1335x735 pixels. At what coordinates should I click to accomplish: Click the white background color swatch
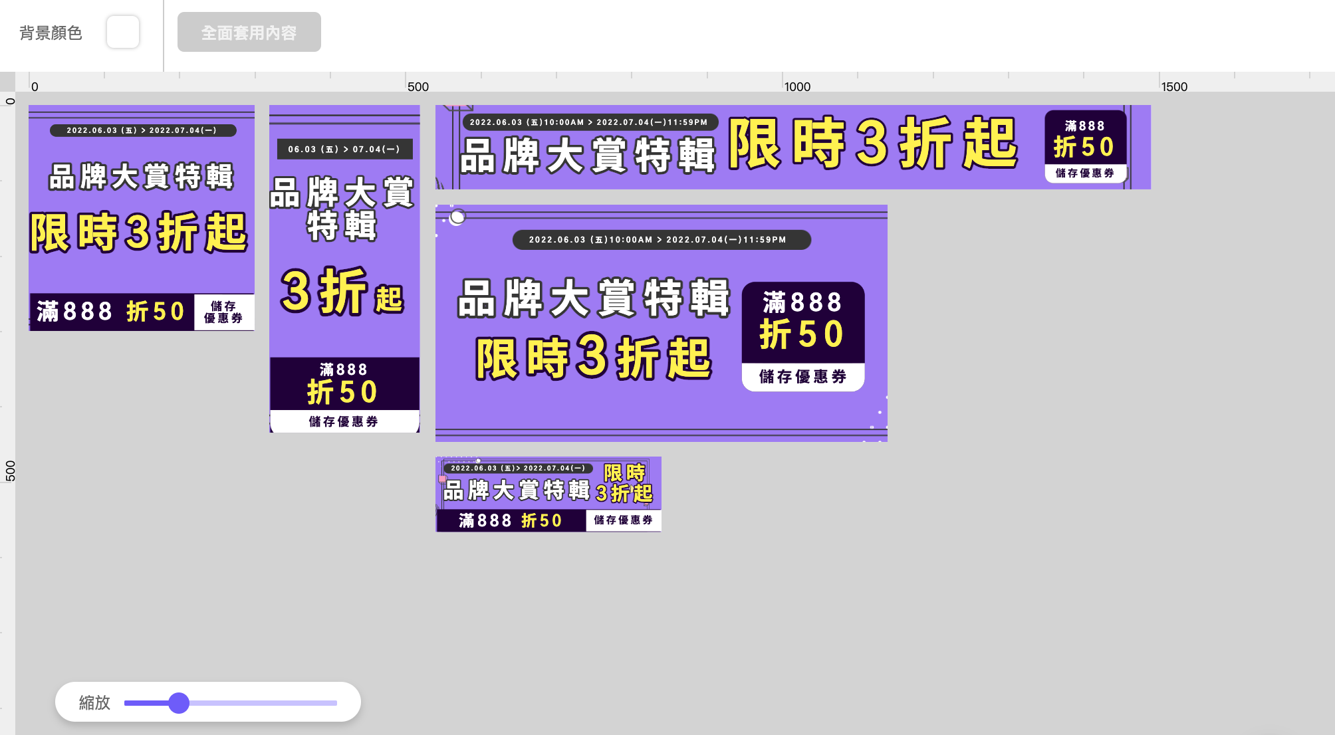click(x=123, y=32)
